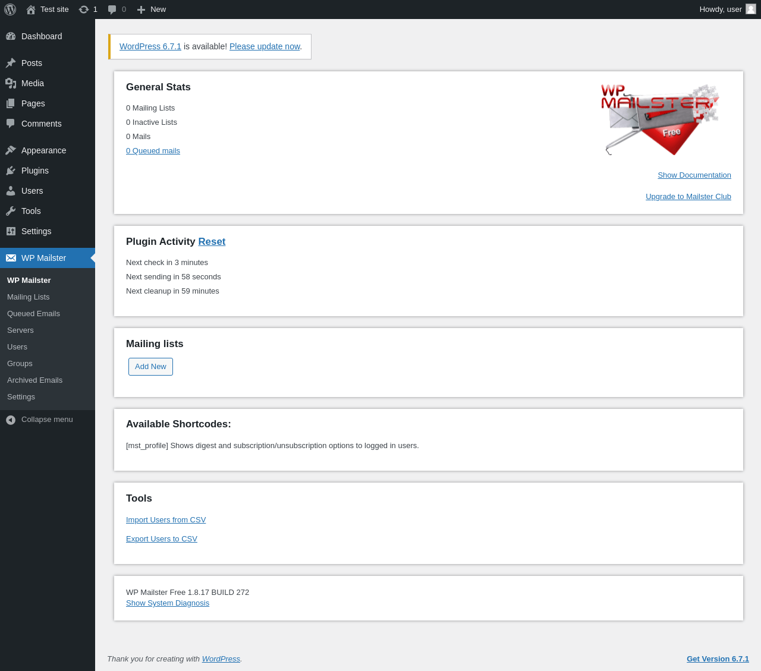Open the Dashboard menu
Screen dimensions: 761x671
pyautogui.click(x=48, y=36)
